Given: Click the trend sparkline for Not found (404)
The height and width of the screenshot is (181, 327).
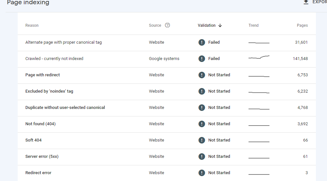Looking at the screenshot, I should click(x=259, y=126).
